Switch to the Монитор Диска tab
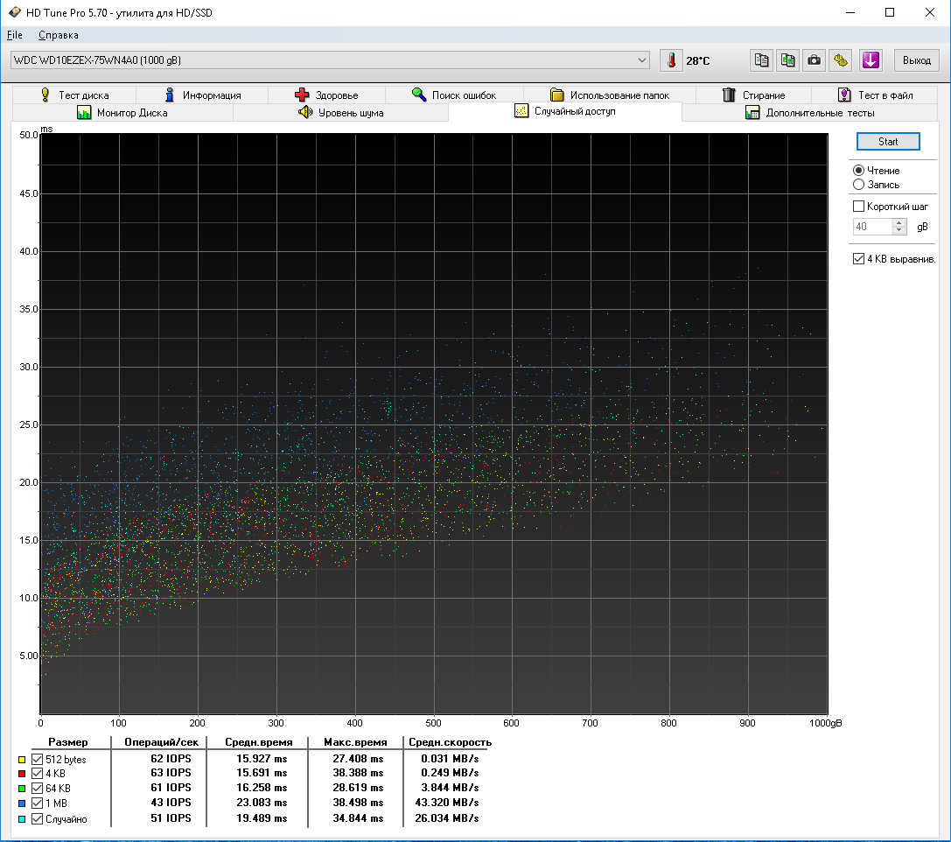The height and width of the screenshot is (842, 951). click(122, 113)
